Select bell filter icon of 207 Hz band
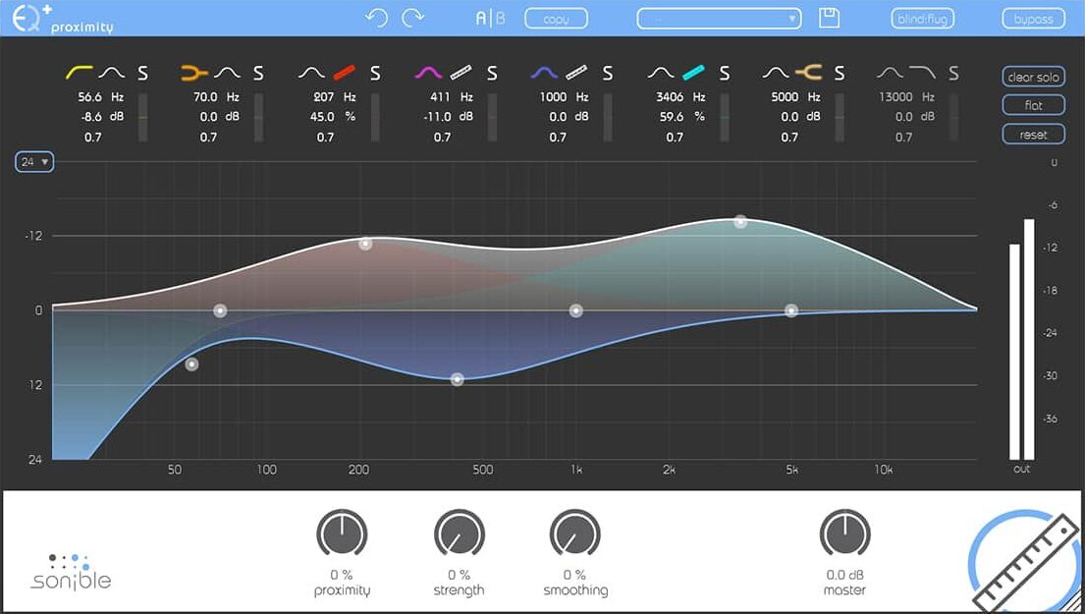 coord(311,72)
